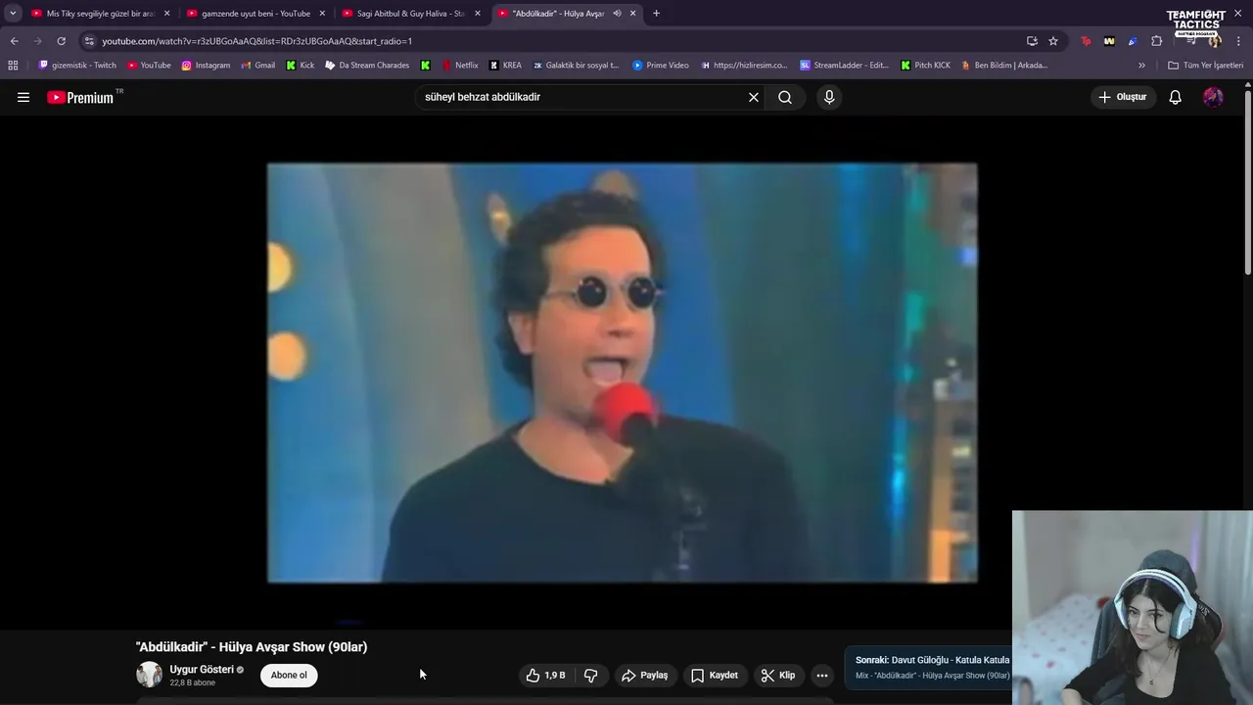The height and width of the screenshot is (705, 1253).
Task: Open YouTube notifications bell
Action: pyautogui.click(x=1175, y=97)
